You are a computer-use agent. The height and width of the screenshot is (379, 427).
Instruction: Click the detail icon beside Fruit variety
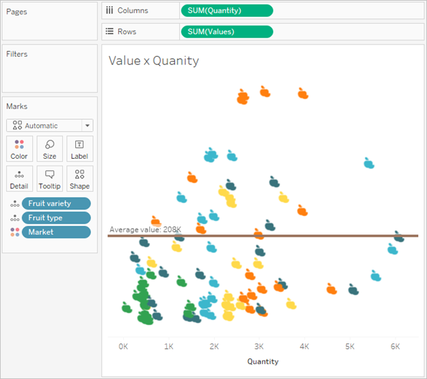(15, 204)
